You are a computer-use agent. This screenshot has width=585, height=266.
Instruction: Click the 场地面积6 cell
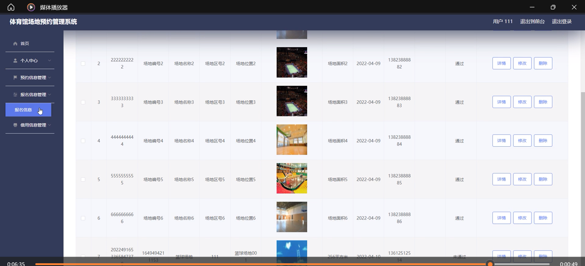tap(338, 218)
